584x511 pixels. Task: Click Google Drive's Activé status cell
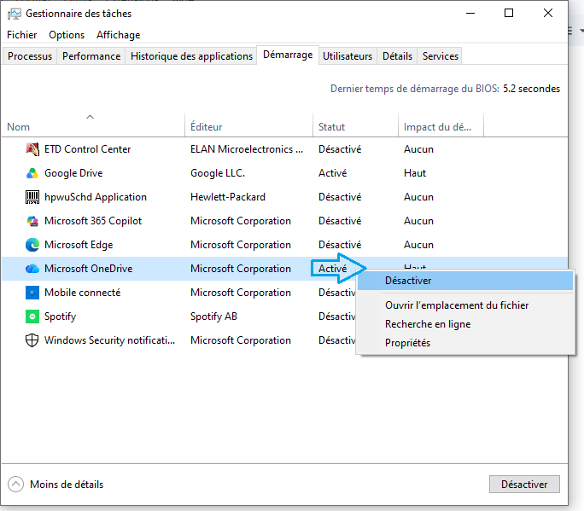point(333,173)
